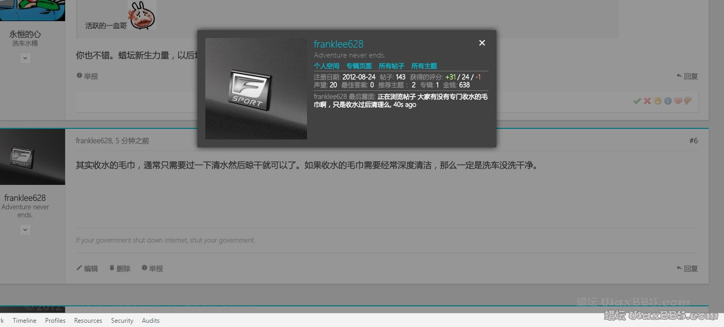Viewport: 724px width, 327px height.
Task: Click 删除 delete on post #6
Action: coord(120,268)
